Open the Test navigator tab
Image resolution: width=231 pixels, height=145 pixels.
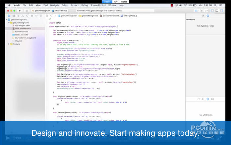pyautogui.click(x=27, y=16)
